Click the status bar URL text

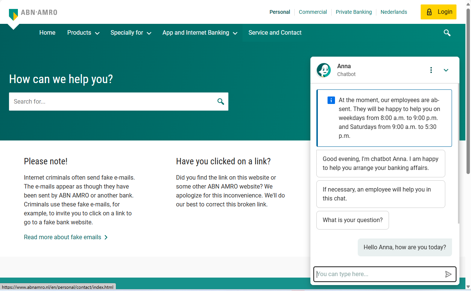click(x=58, y=287)
